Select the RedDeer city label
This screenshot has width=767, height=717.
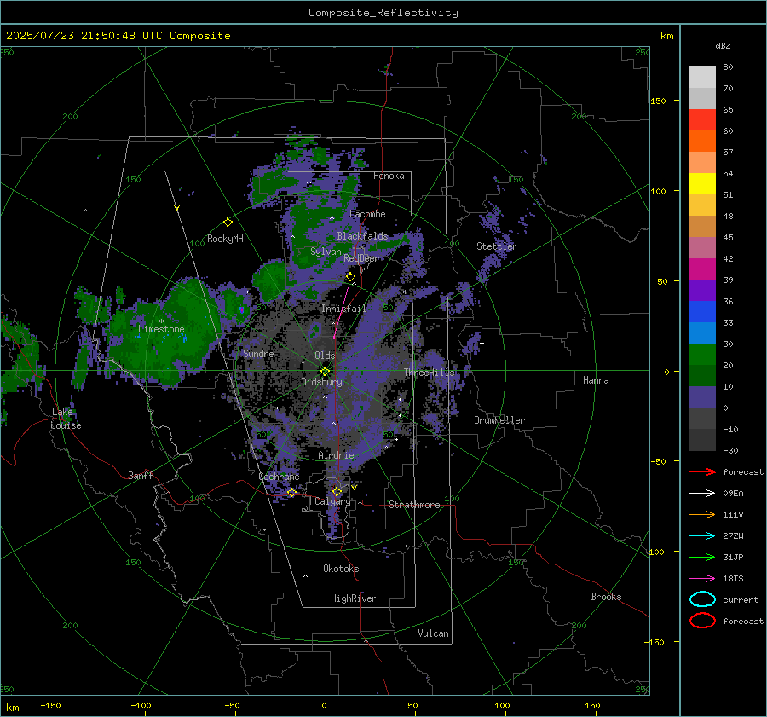coord(361,258)
